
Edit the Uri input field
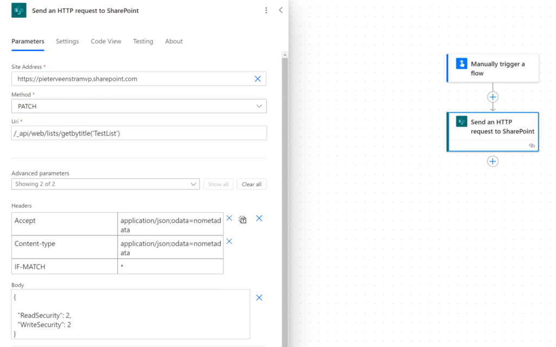coord(139,133)
